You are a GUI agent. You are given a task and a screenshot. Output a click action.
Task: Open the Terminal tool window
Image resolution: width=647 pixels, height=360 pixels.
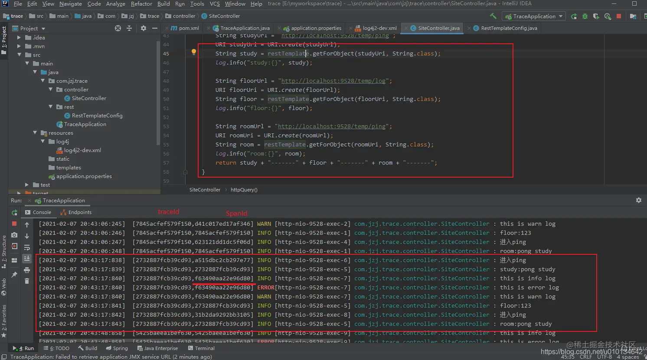pos(201,348)
